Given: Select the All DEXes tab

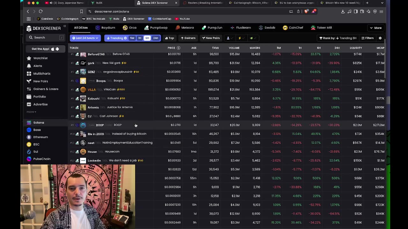Looking at the screenshot, I should [x=81, y=28].
